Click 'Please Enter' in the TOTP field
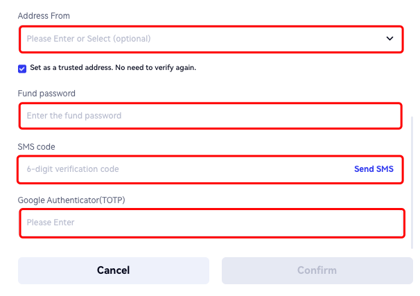This screenshot has height=296, width=420. pos(51,223)
